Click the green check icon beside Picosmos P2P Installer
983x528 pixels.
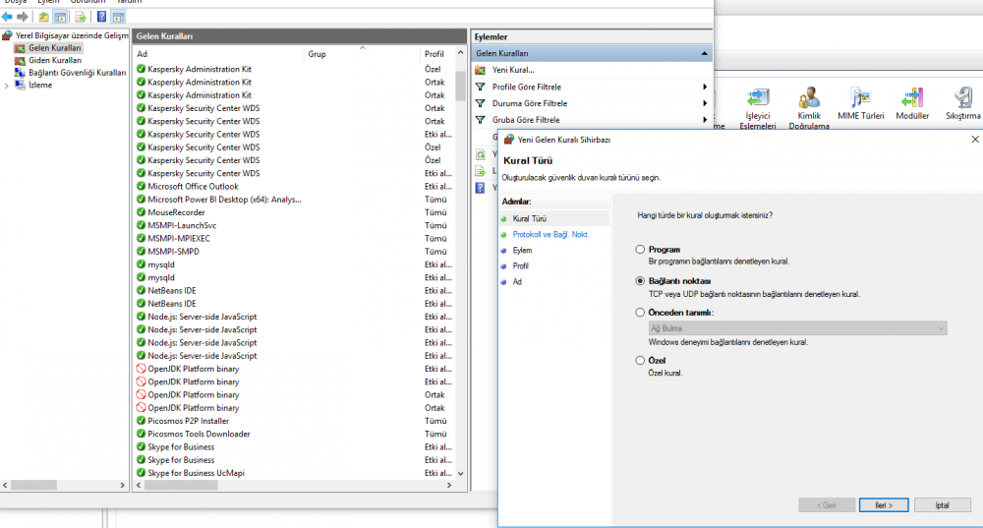pos(141,421)
